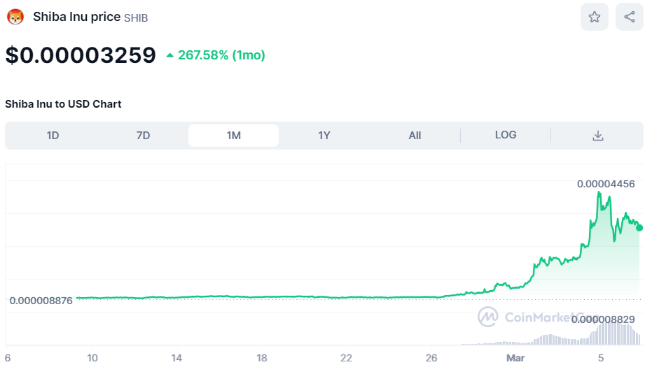Toggle LOG scale on chart
The height and width of the screenshot is (374, 659).
(505, 135)
